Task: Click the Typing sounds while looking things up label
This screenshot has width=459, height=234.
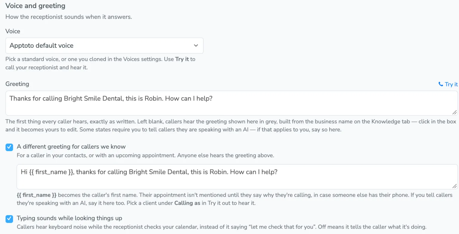Action: pyautogui.click(x=69, y=218)
